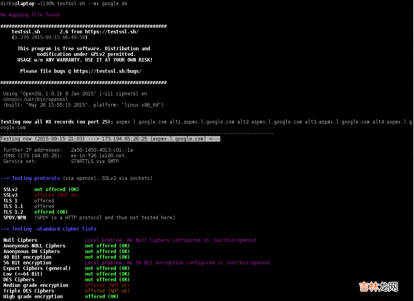This screenshot has width=414, height=301.
Task: Select the "STARTTLS via SMTP" service value
Action: [x=95, y=161]
